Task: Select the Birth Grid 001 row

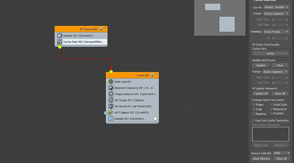Action: click(132, 82)
